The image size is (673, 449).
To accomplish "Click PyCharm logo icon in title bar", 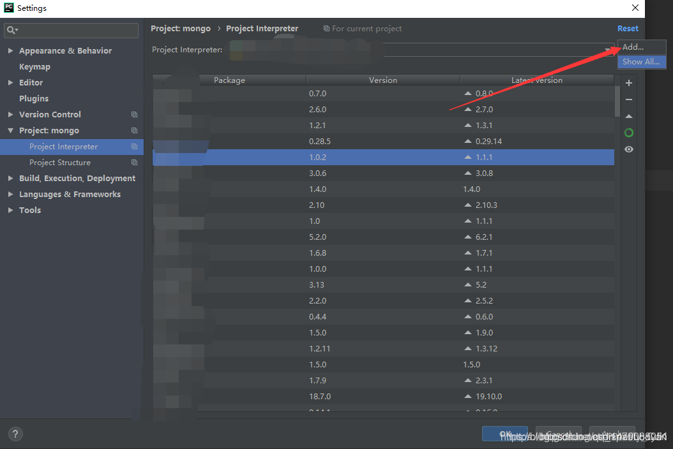I will (x=8, y=8).
